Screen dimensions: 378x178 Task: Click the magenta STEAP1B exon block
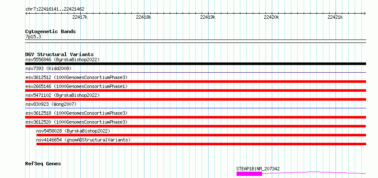(249, 174)
